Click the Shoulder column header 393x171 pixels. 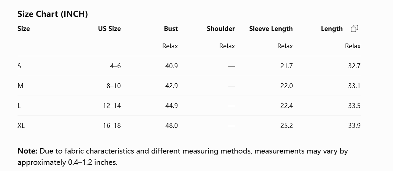(221, 29)
